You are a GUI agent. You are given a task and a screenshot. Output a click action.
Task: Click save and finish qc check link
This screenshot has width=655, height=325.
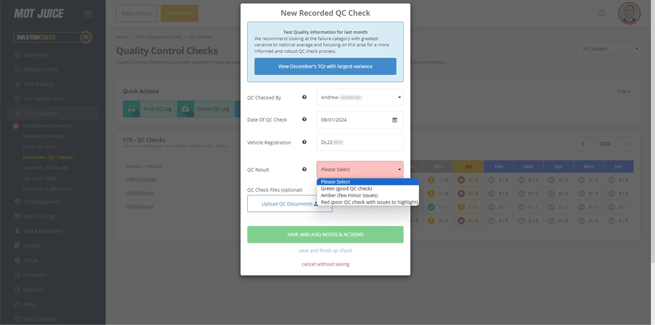point(325,250)
